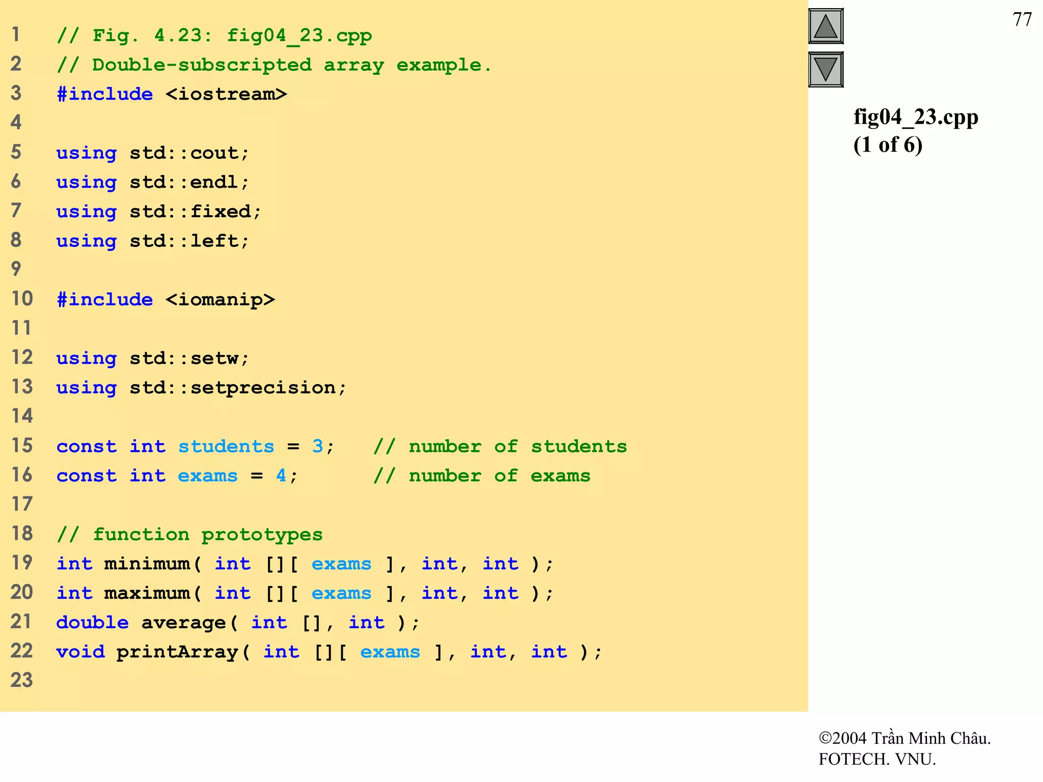The image size is (1043, 782).
Task: Click line number 23
Action: 22,680
